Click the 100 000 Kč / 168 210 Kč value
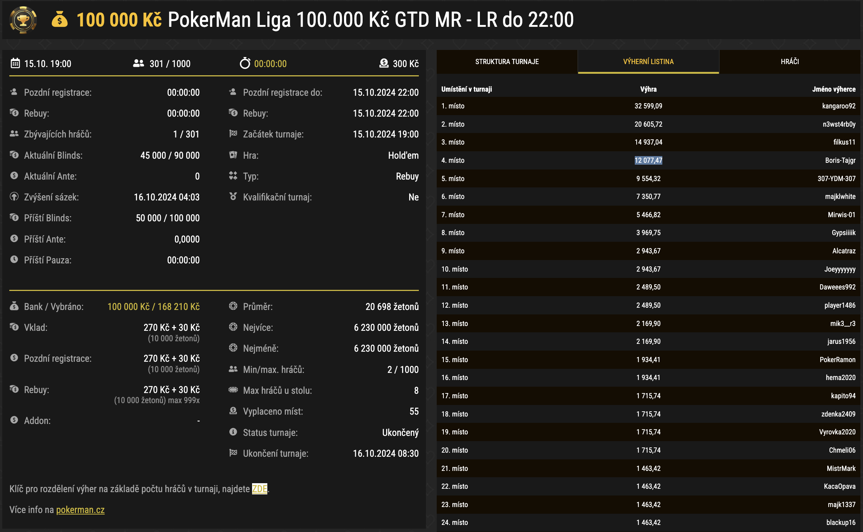The height and width of the screenshot is (532, 863). click(153, 307)
